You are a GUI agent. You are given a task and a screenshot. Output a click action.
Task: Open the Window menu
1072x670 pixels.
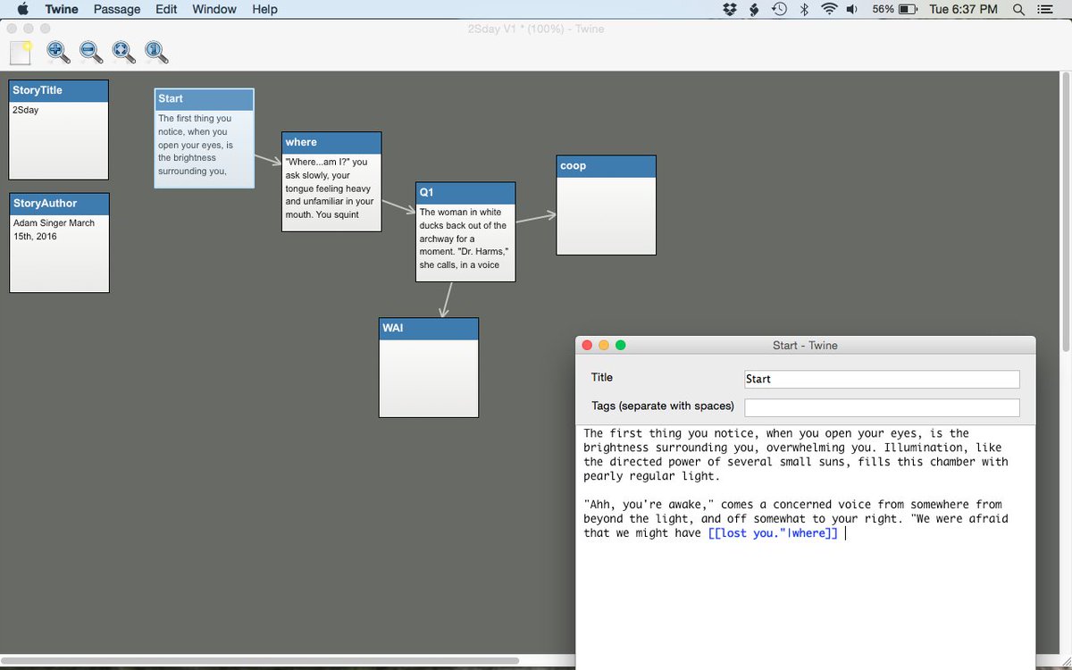pos(214,9)
